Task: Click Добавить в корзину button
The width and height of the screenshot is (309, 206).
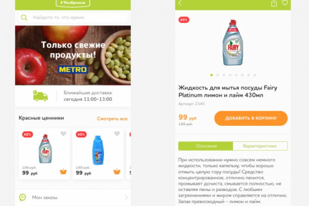Action: point(251,118)
